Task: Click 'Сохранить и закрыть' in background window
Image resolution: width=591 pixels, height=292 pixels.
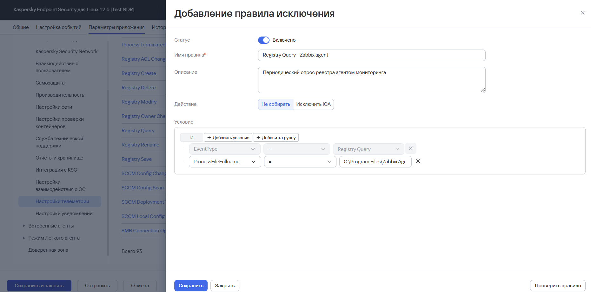Action: click(x=39, y=286)
